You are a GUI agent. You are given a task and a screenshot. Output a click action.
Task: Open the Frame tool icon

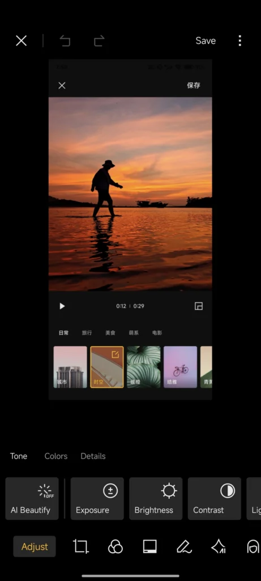pyautogui.click(x=149, y=546)
